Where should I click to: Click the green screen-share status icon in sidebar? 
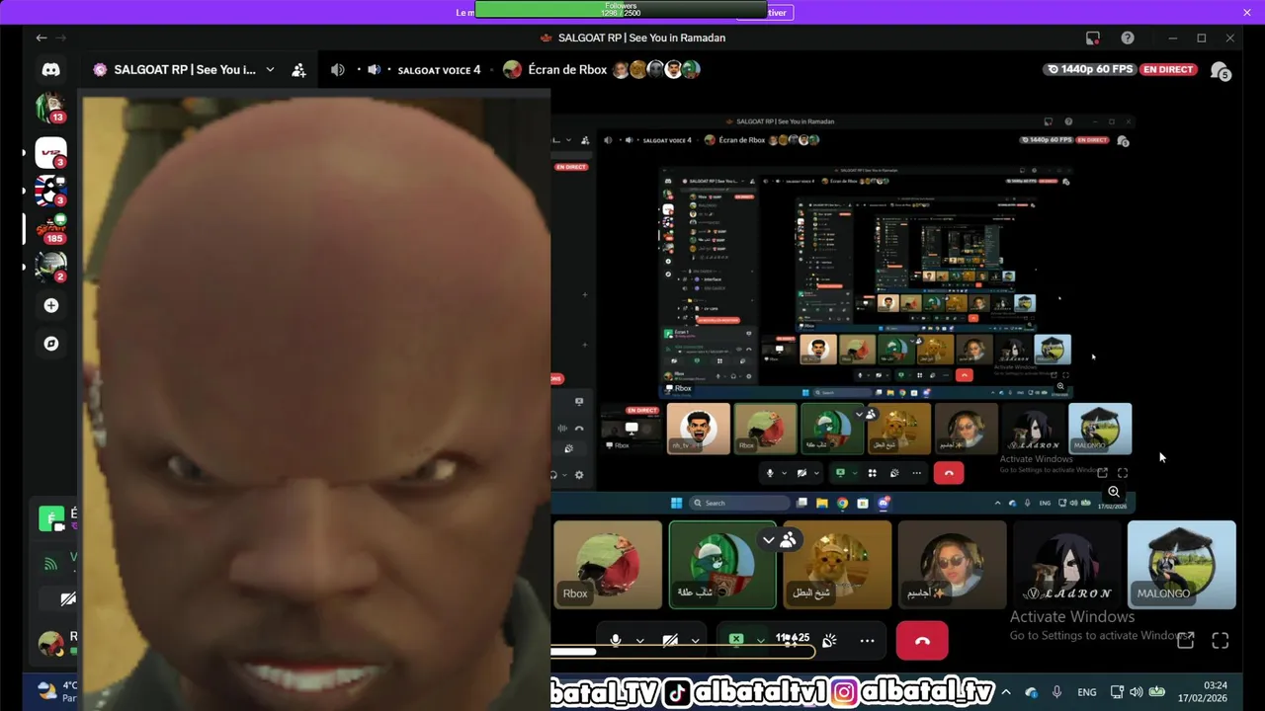pos(50,517)
